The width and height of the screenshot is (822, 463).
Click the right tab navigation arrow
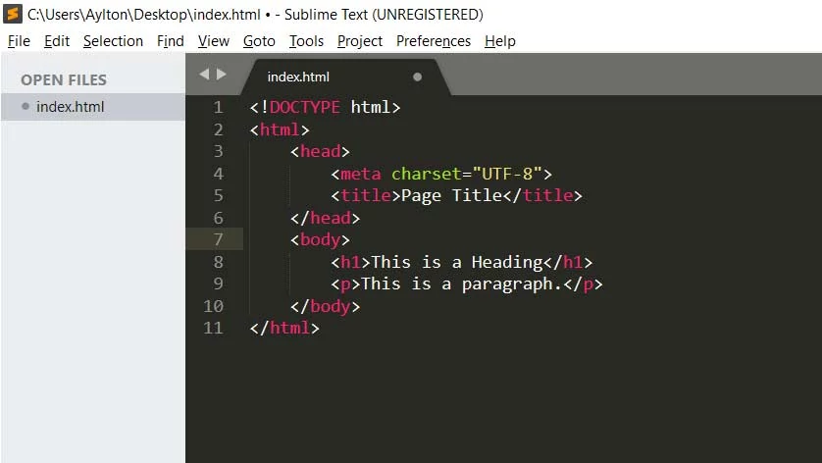click(x=222, y=75)
